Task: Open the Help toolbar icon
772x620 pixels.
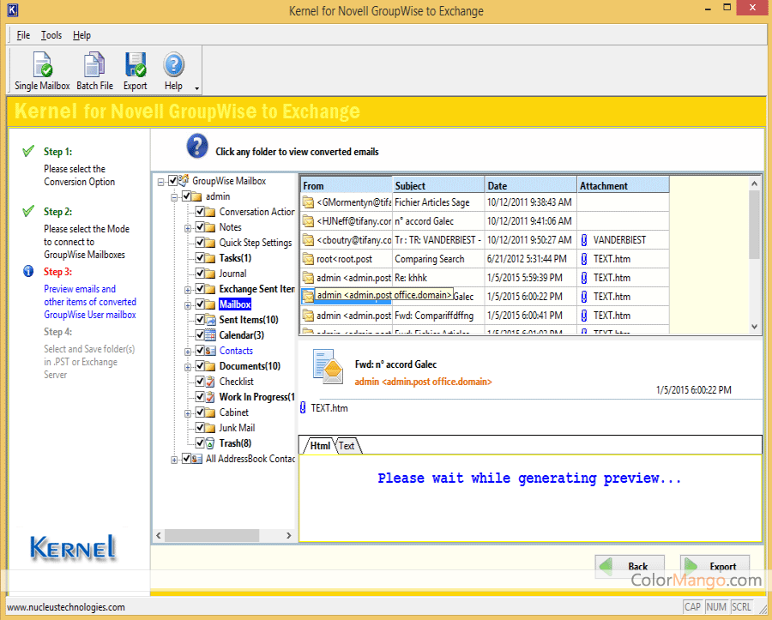Action: click(x=173, y=66)
